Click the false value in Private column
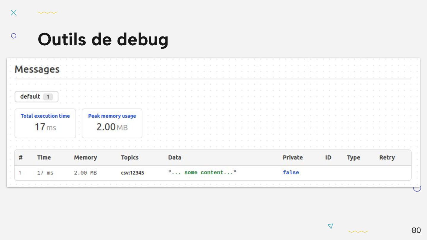This screenshot has height=240, width=427. pyautogui.click(x=291, y=172)
